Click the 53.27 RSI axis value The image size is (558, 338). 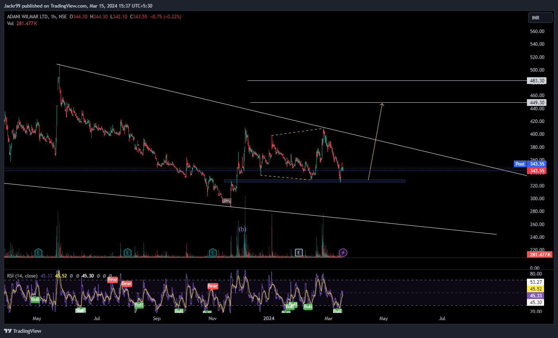pyautogui.click(x=536, y=282)
